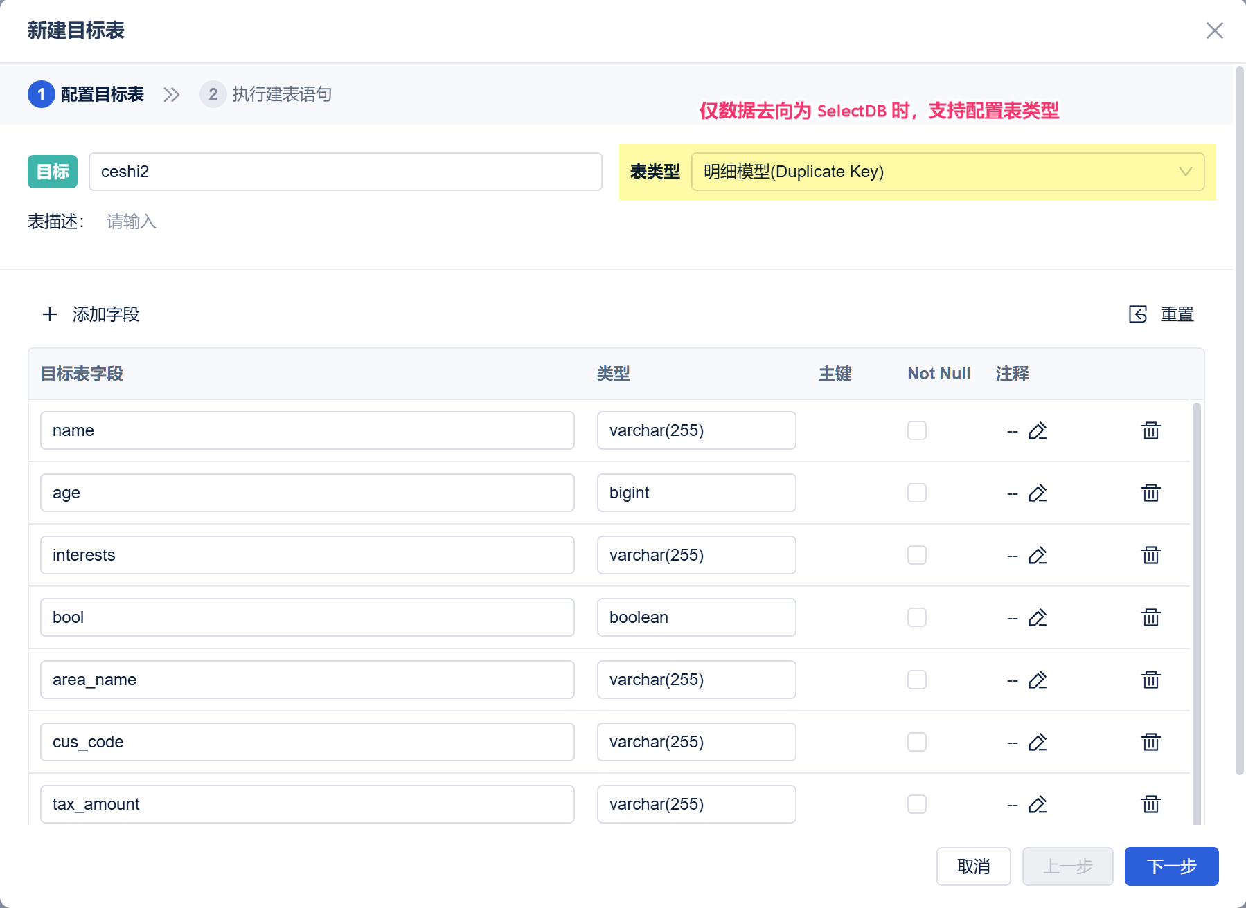Delete the bool field row
Viewport: 1246px width, 908px height.
[x=1151, y=617]
